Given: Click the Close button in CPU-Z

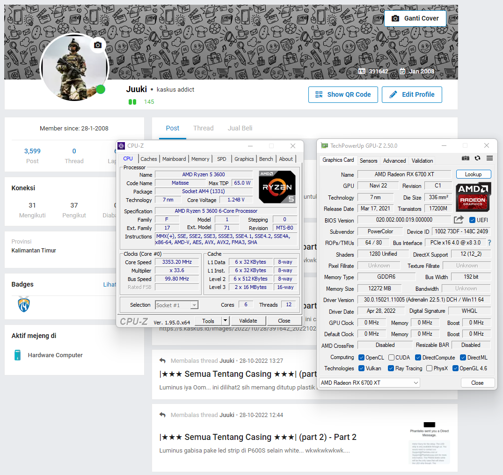Looking at the screenshot, I should point(284,321).
